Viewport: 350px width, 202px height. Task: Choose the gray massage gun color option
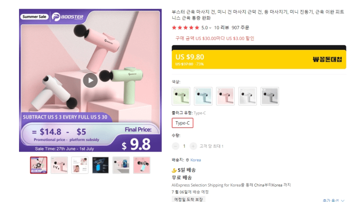point(270,96)
